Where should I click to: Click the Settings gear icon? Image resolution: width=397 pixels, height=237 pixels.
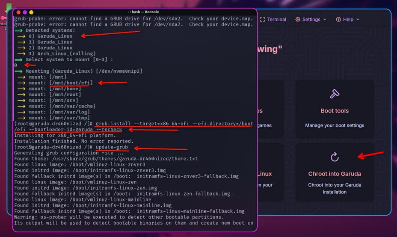click(x=298, y=19)
